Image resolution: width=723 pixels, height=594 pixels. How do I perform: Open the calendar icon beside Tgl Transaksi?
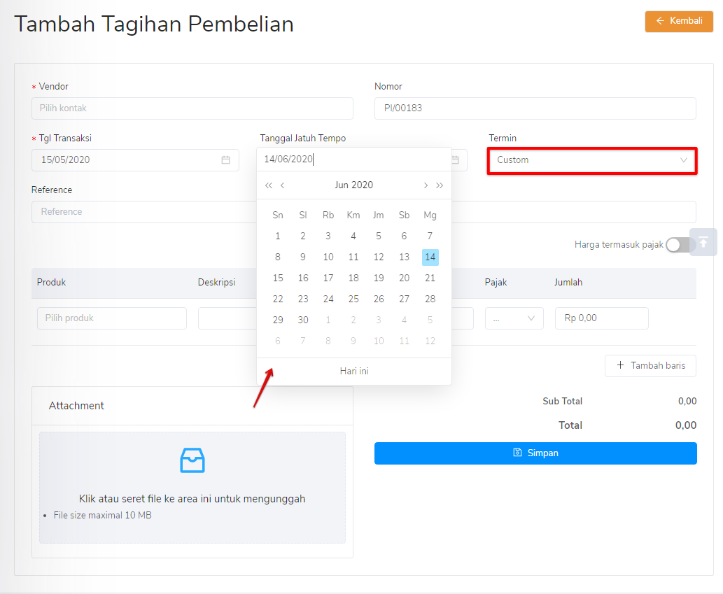[x=225, y=160]
